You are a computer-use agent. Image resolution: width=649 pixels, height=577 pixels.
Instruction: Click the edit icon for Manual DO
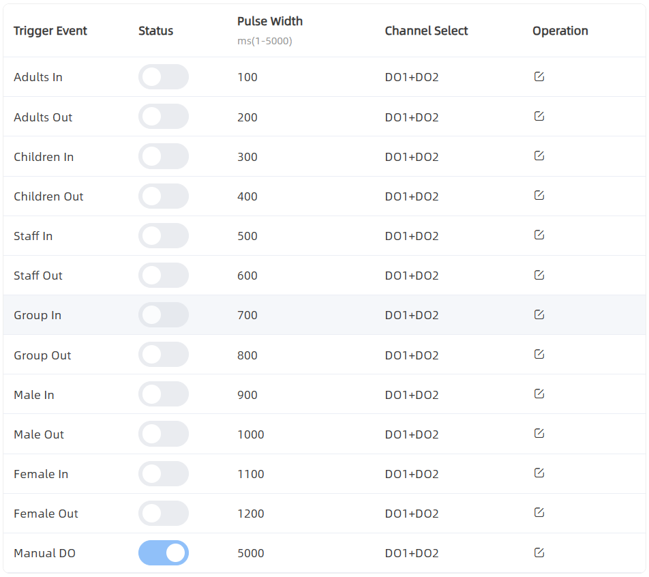coord(539,552)
